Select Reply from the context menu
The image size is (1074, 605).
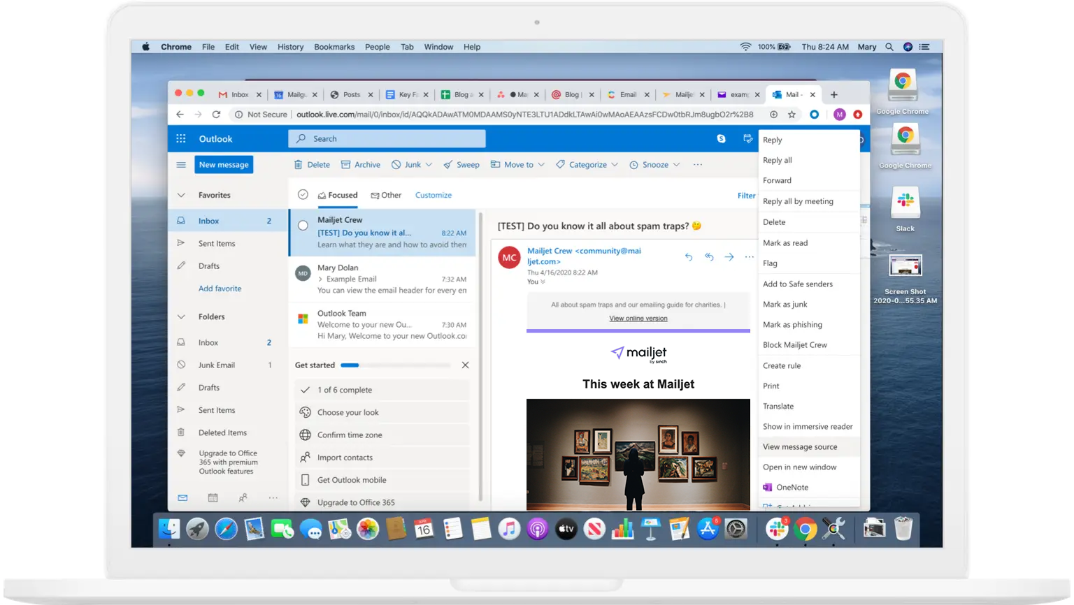pos(809,140)
